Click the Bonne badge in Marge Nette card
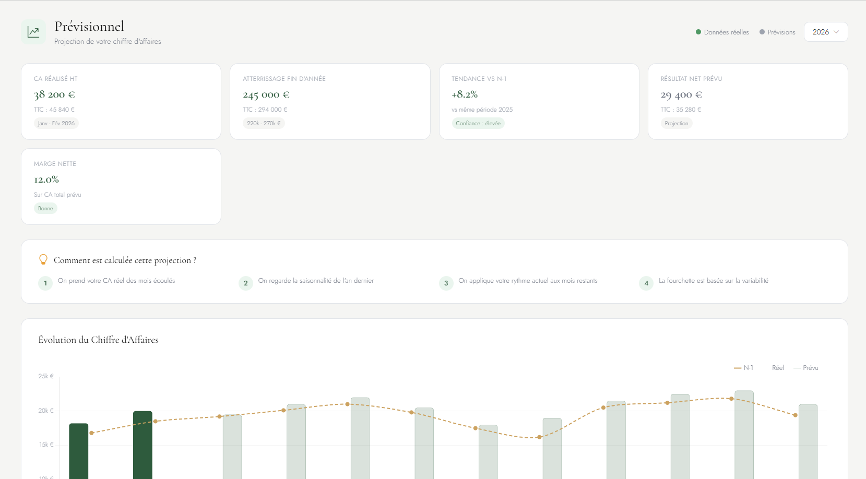Screen dimensions: 866x479 click(45, 209)
